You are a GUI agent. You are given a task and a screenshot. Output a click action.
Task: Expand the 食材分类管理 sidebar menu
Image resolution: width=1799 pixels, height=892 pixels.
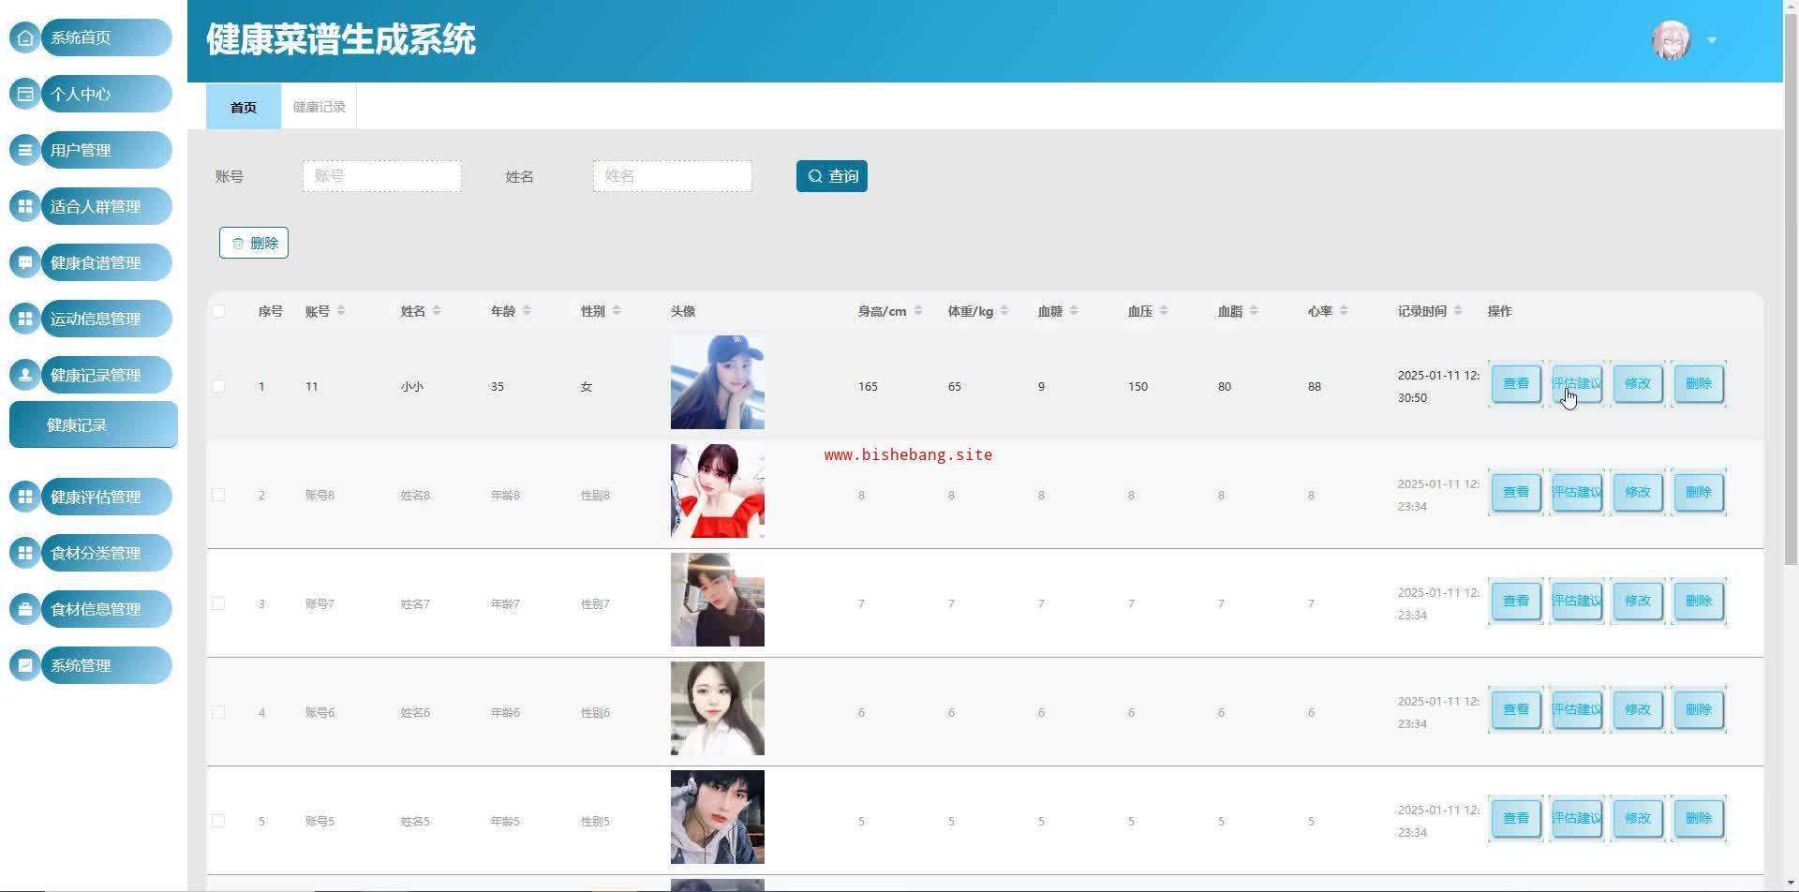point(106,553)
